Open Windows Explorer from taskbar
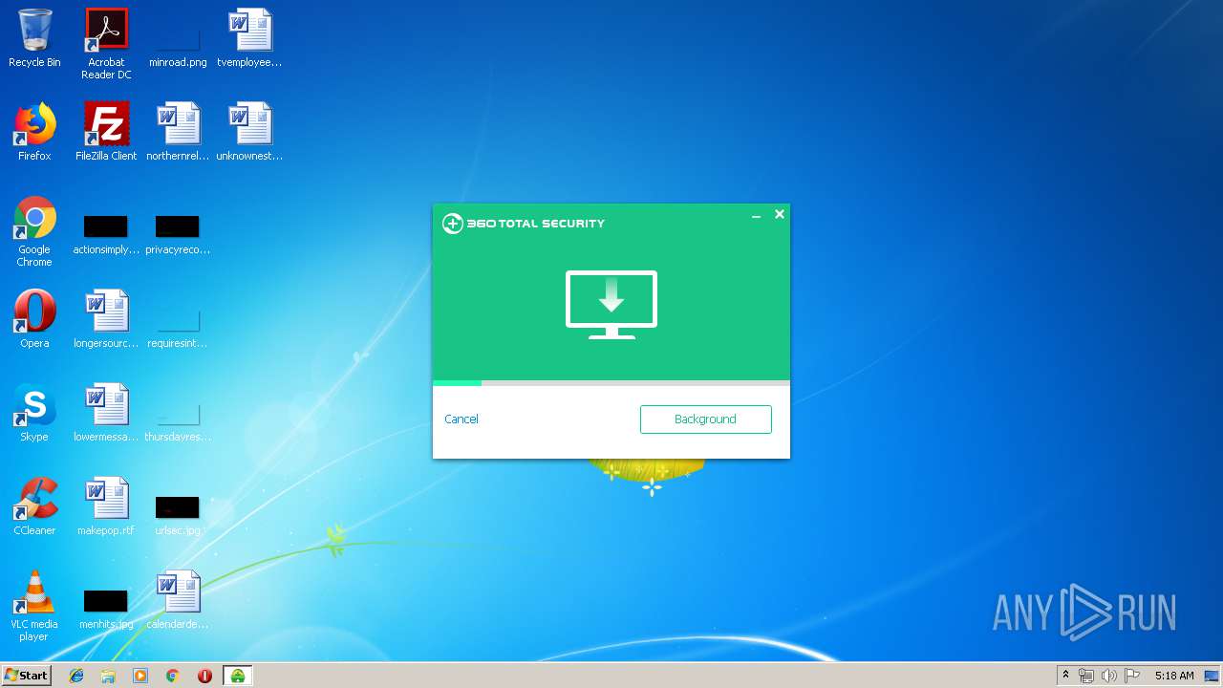This screenshot has width=1223, height=688. (x=108, y=676)
